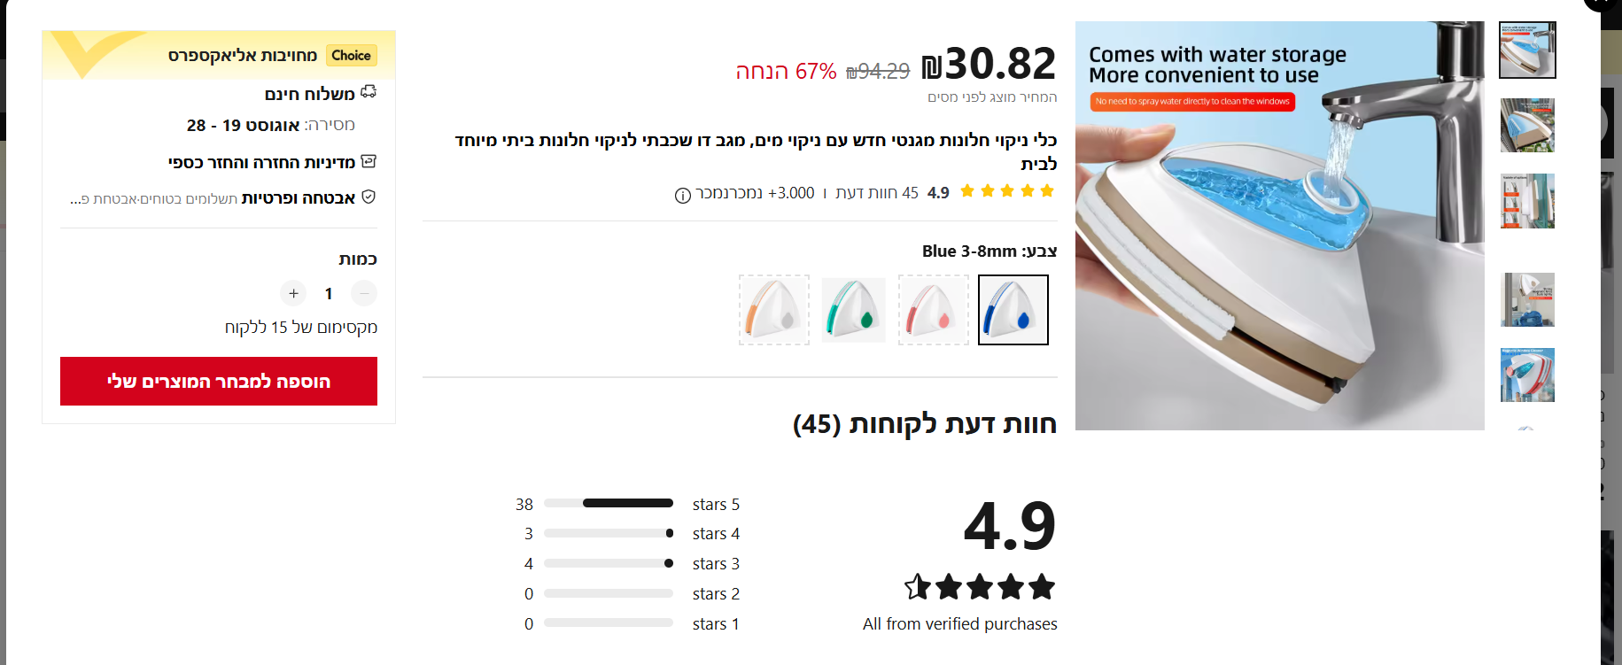Increase quantity with the plus button
The width and height of the screenshot is (1622, 665).
(293, 293)
